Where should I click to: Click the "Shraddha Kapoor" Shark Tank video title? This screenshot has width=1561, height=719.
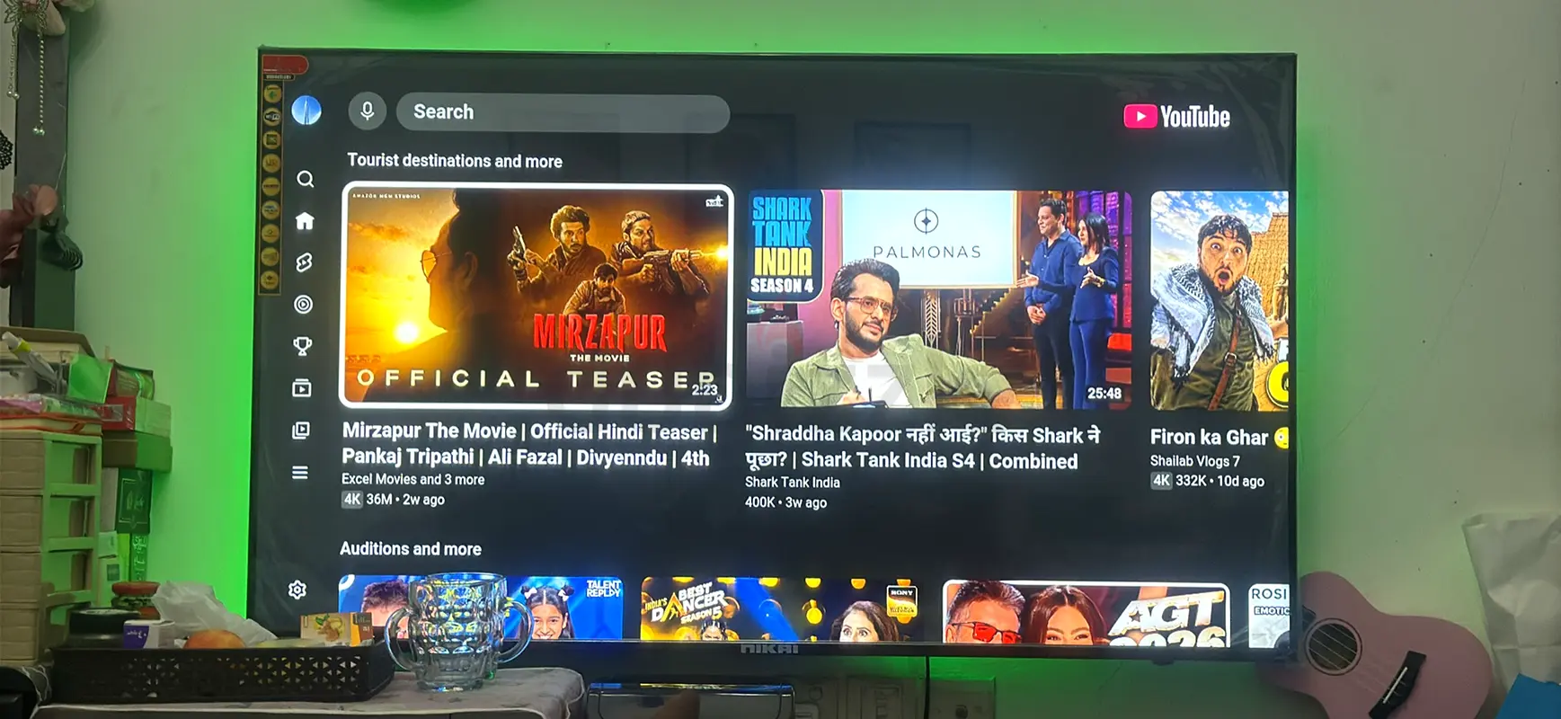(923, 448)
